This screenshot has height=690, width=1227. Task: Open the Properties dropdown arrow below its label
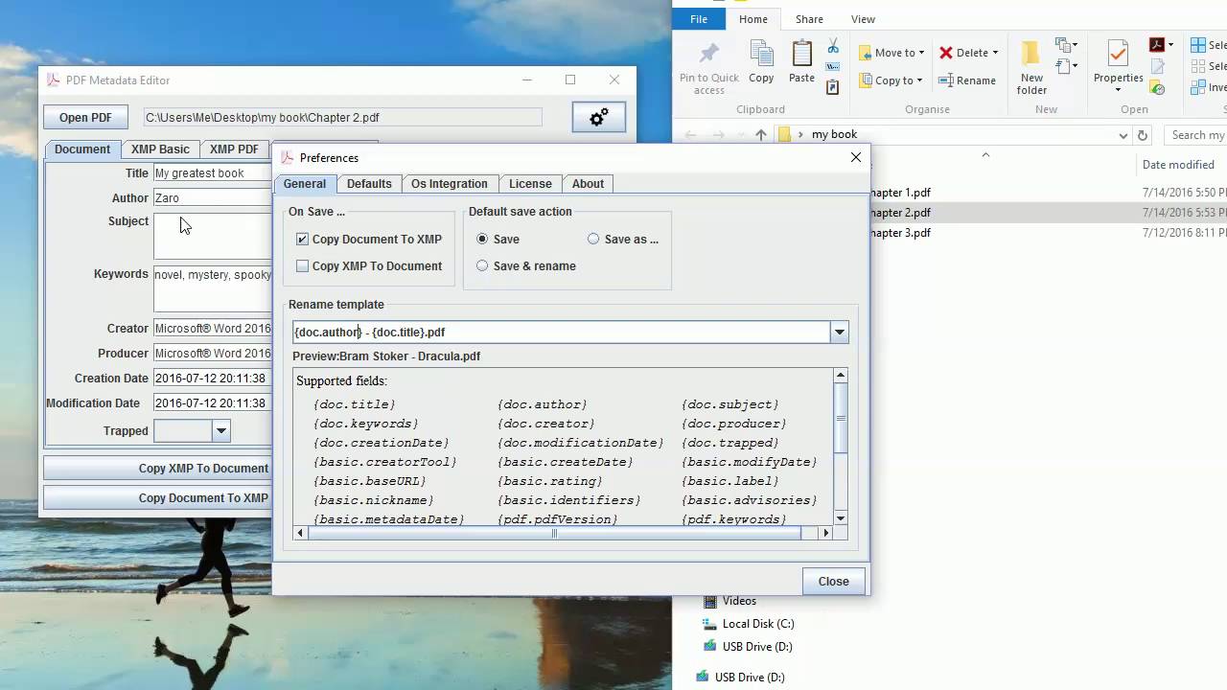tap(1118, 91)
